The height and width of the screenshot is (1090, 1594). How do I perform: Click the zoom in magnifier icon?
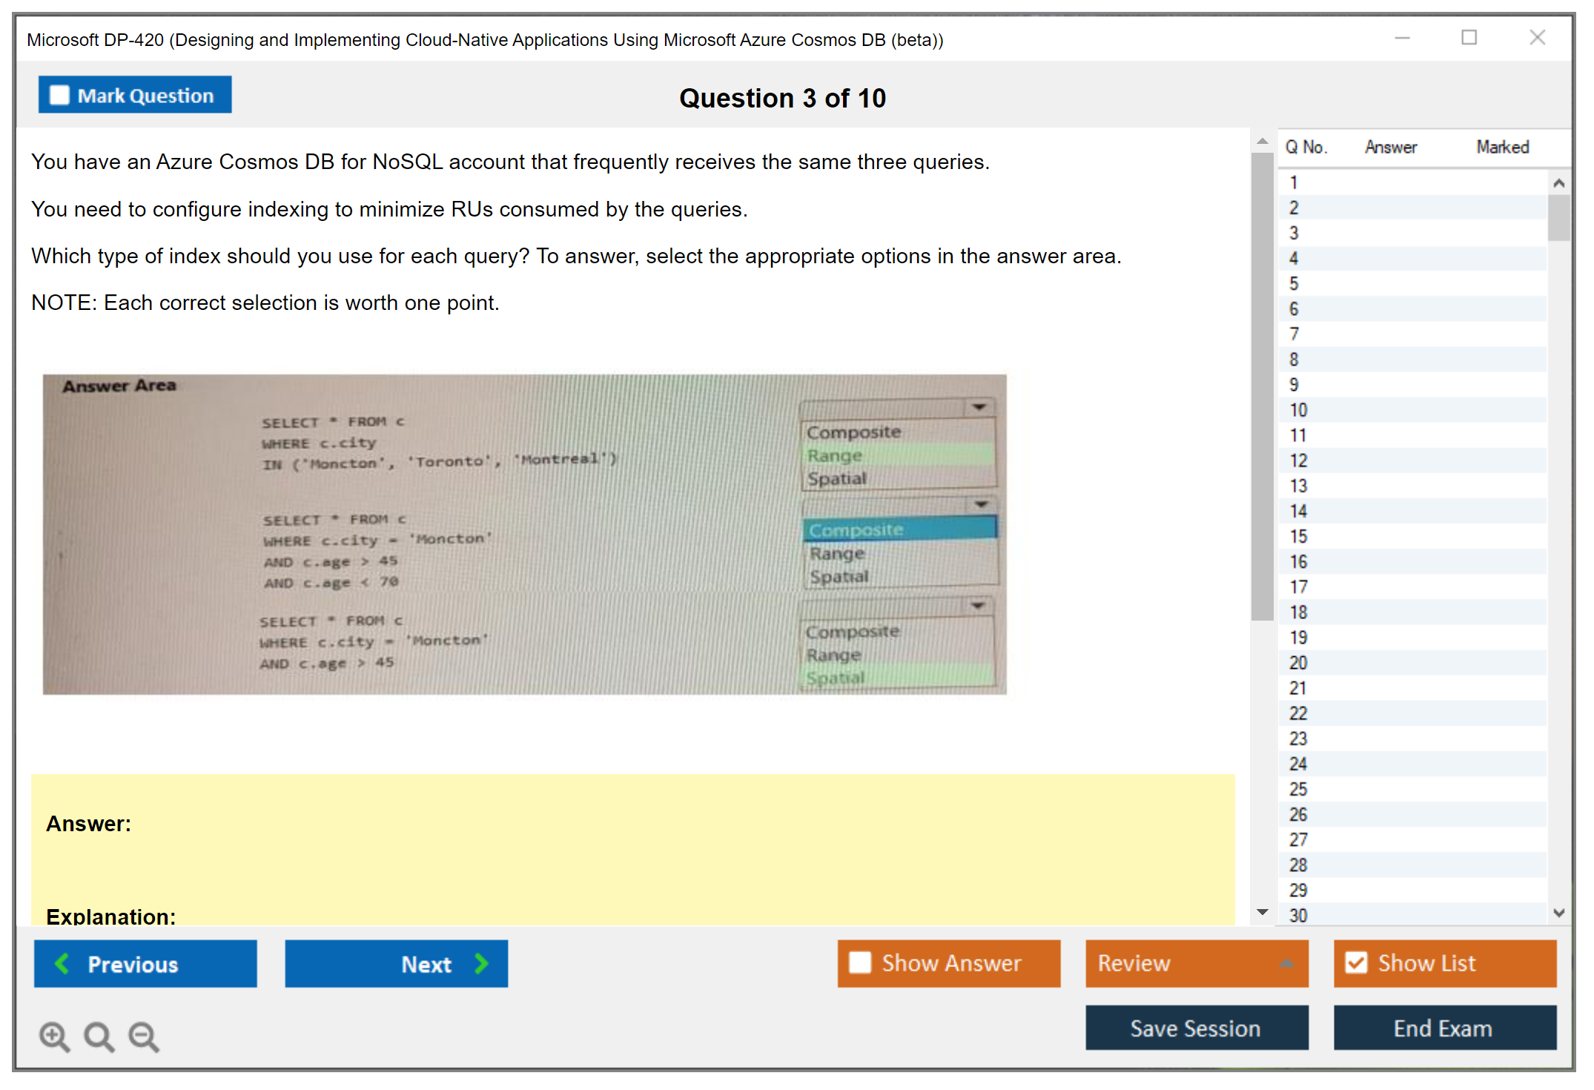(54, 1036)
